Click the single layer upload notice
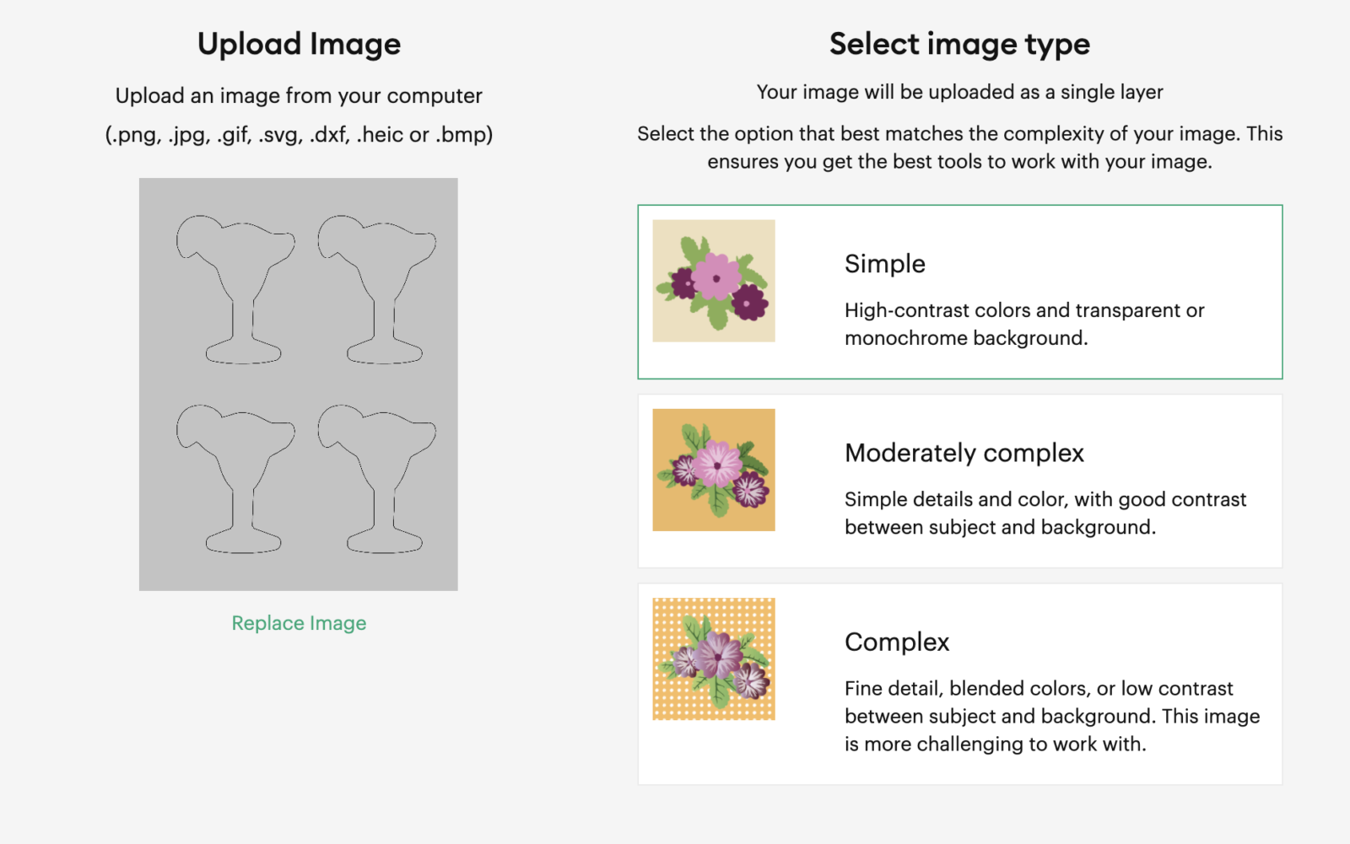This screenshot has width=1350, height=844. coord(959,92)
